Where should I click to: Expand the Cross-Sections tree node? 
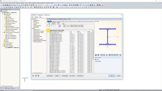[5, 19]
